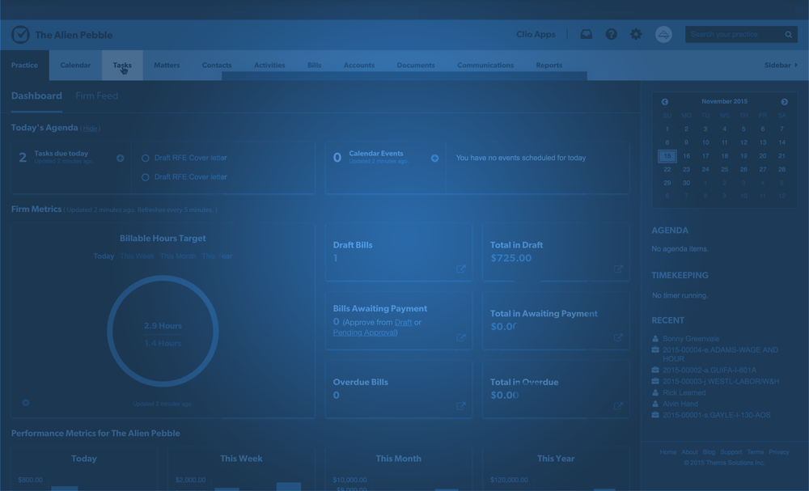Image resolution: width=809 pixels, height=491 pixels.
Task: Follow the Pending Approval link
Action: pos(364,332)
